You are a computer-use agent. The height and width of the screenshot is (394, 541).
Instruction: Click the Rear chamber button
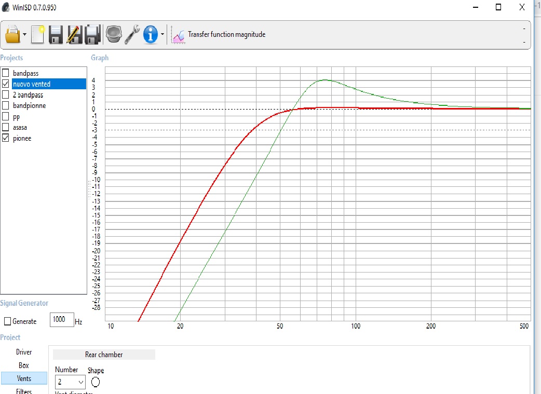tap(104, 355)
